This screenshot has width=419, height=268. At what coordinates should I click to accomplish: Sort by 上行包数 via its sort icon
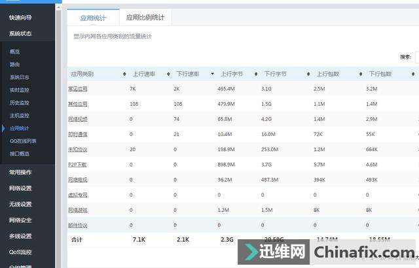(x=354, y=75)
